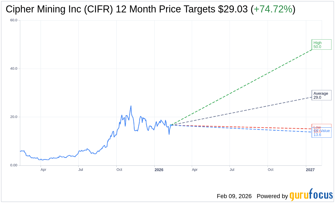Click the 60.0 y-axis label
This screenshot has width=335, height=203.
coord(14,20)
